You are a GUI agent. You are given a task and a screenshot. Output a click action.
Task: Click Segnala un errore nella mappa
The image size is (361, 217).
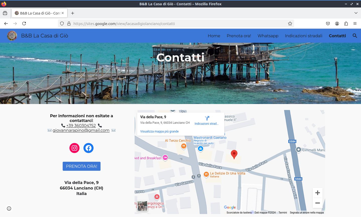pos(307,212)
